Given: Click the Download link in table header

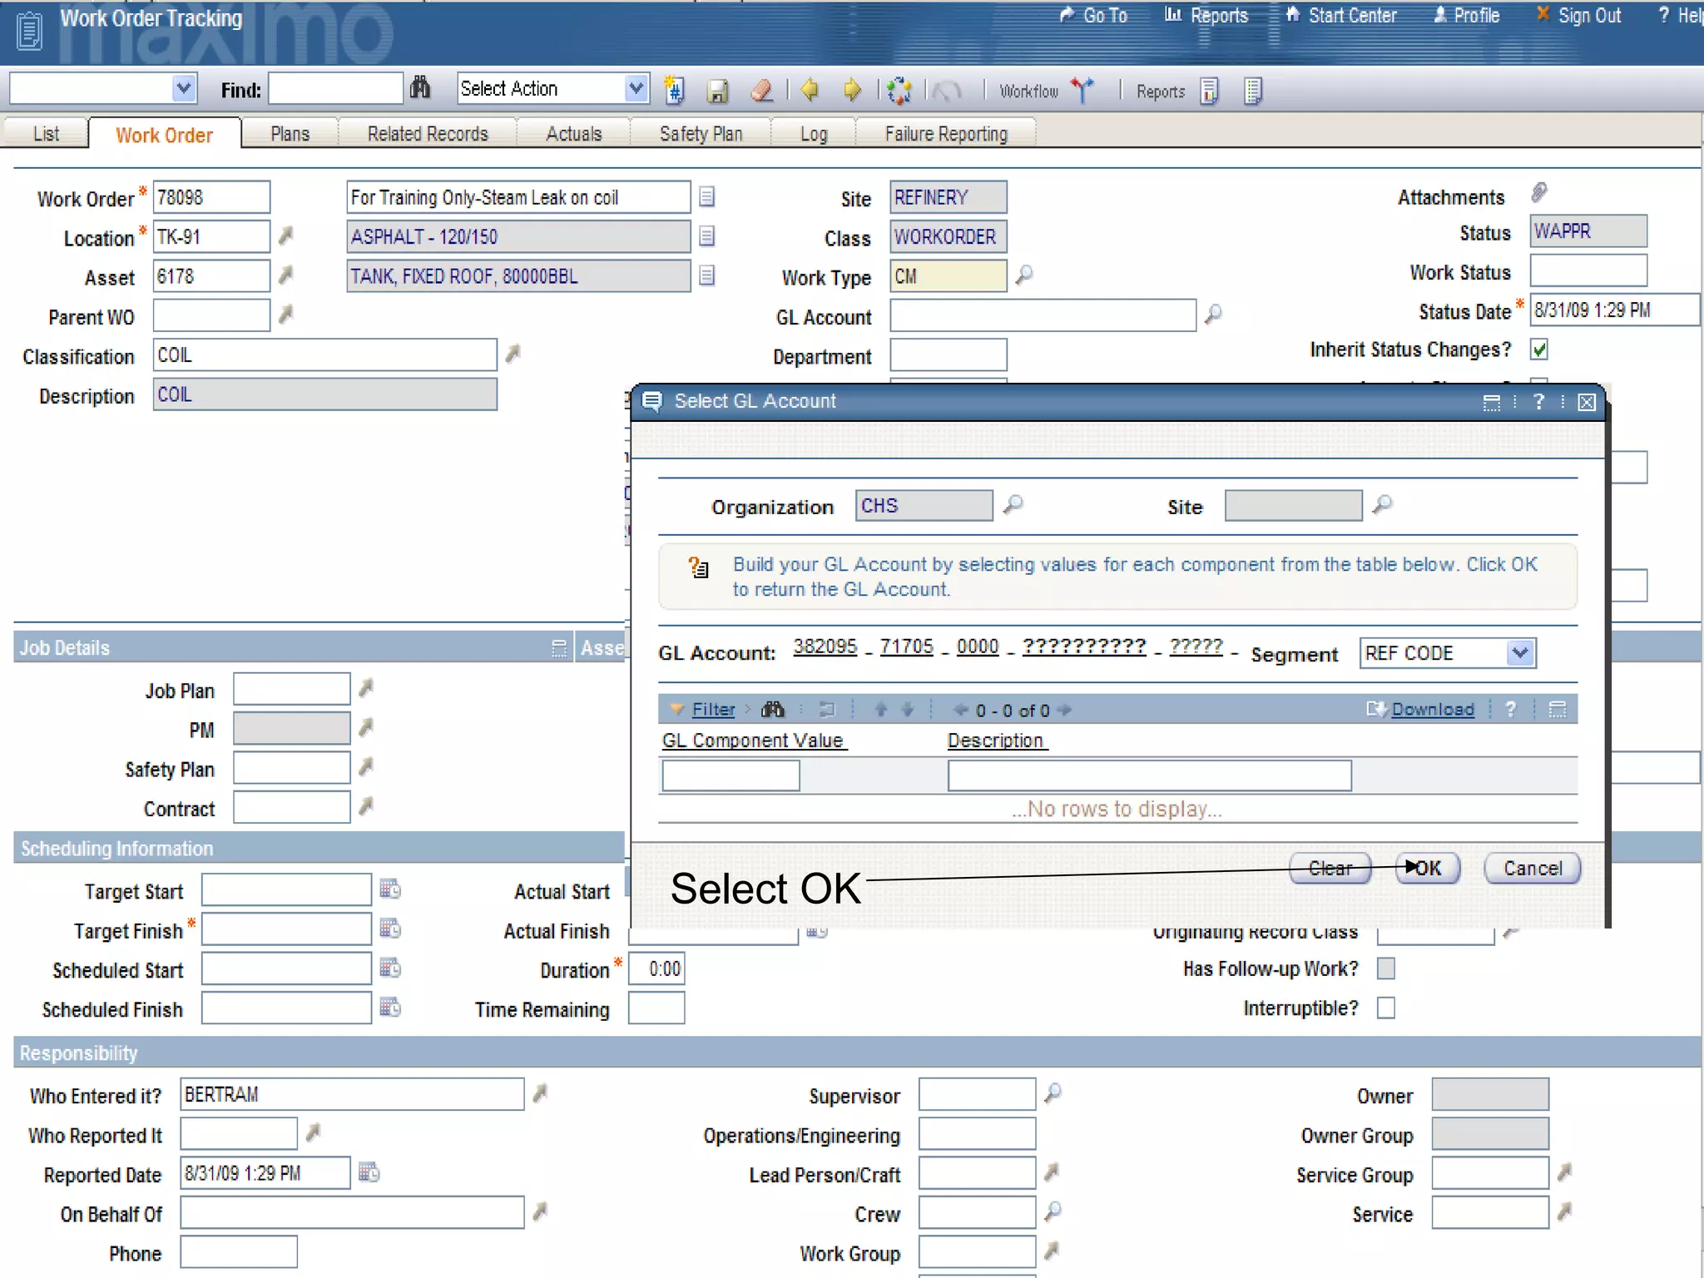Looking at the screenshot, I should pos(1432,709).
